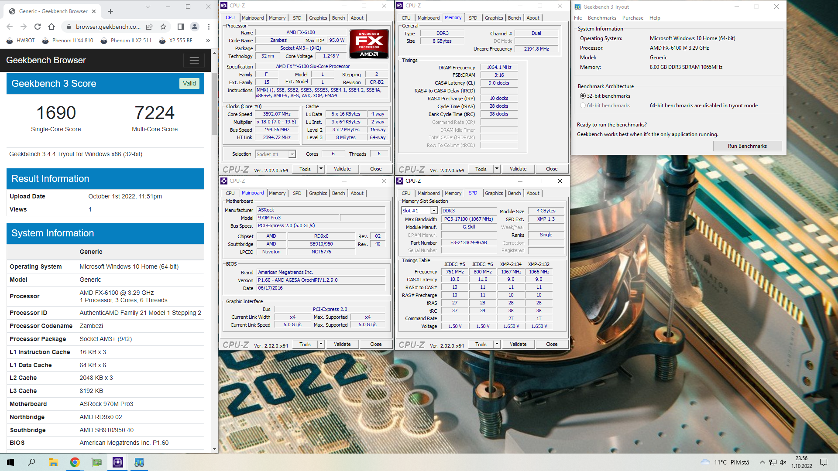The height and width of the screenshot is (471, 838).
Task: Open the Geekbench Help menu
Action: tap(655, 18)
